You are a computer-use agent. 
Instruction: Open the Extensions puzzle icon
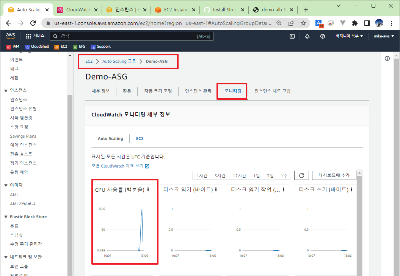coord(355,23)
